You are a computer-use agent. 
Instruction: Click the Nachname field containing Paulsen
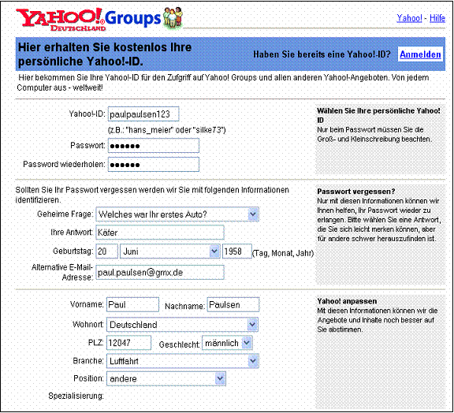coord(233,304)
